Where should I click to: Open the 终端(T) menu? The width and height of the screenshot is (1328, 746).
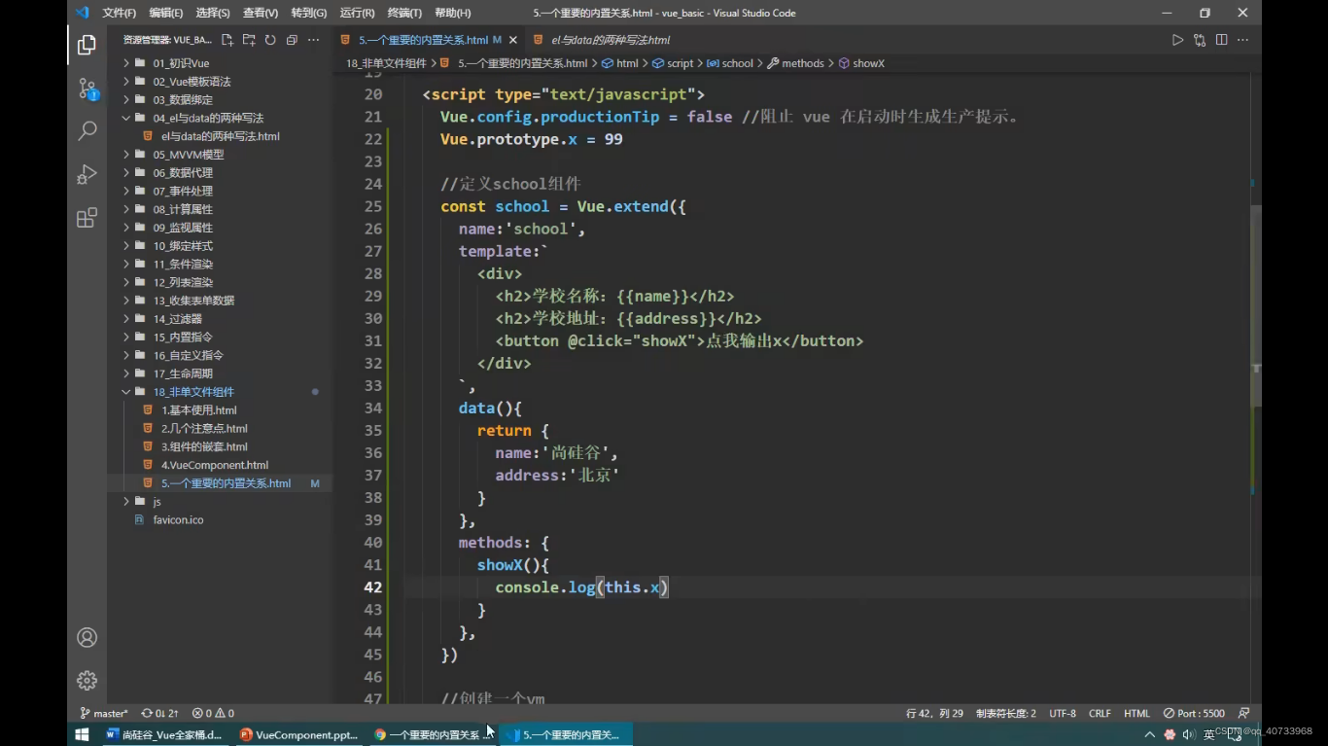click(404, 13)
